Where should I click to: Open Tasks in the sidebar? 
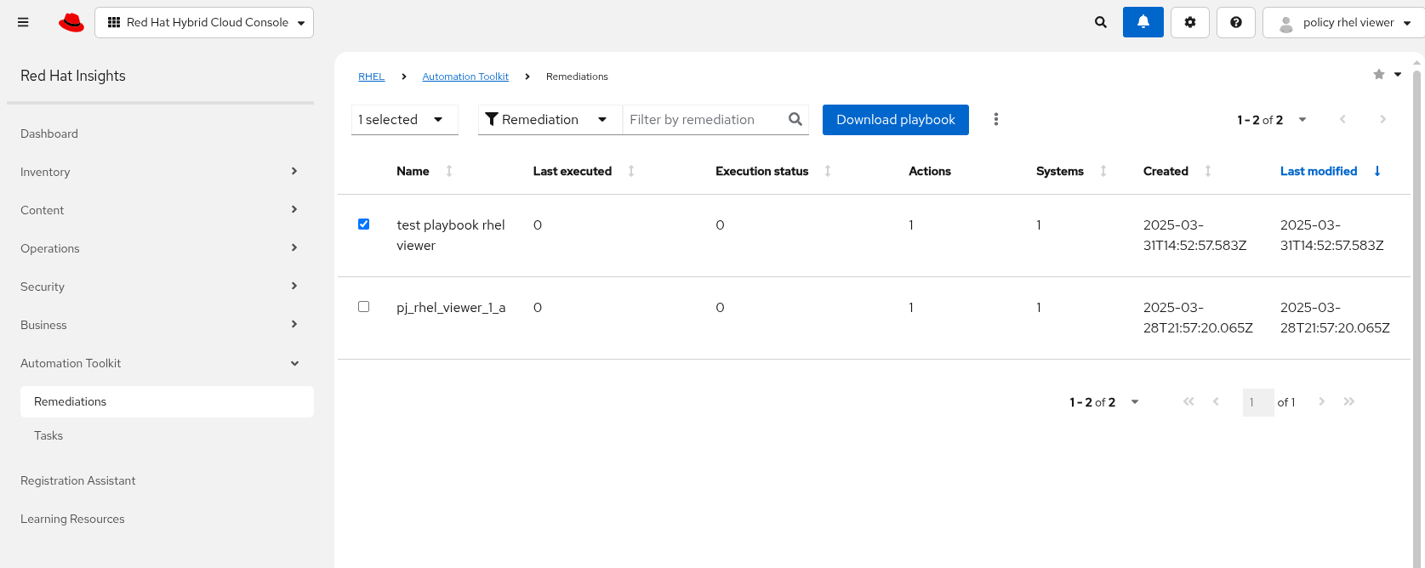(x=48, y=435)
